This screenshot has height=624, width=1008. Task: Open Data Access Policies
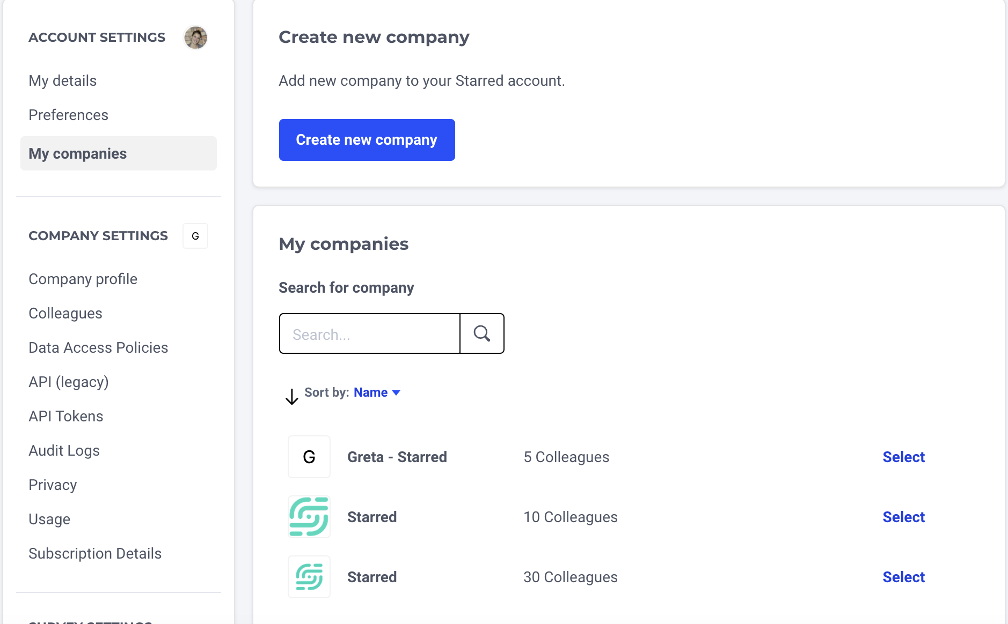click(x=98, y=347)
